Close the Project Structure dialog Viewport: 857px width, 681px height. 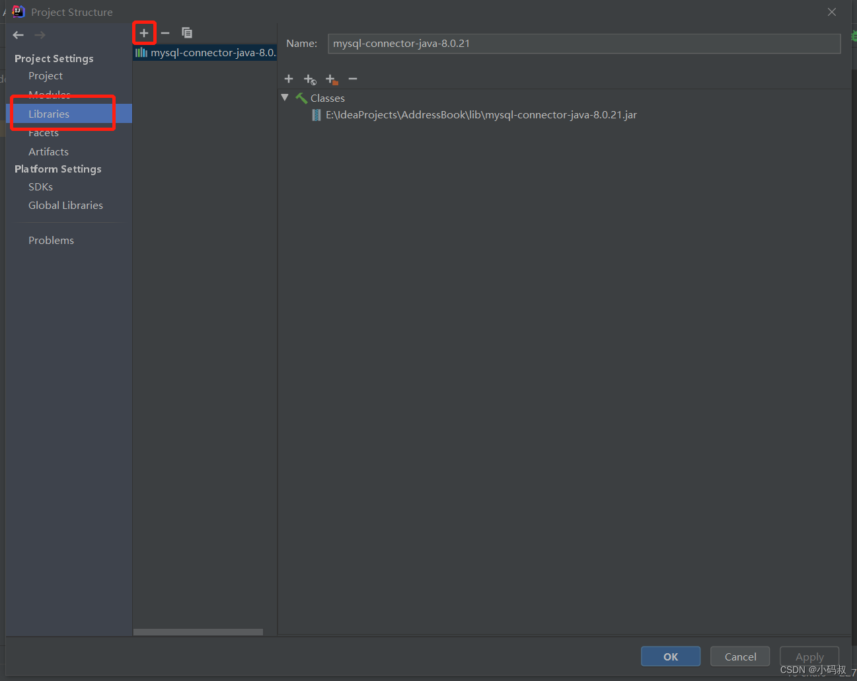pos(832,12)
